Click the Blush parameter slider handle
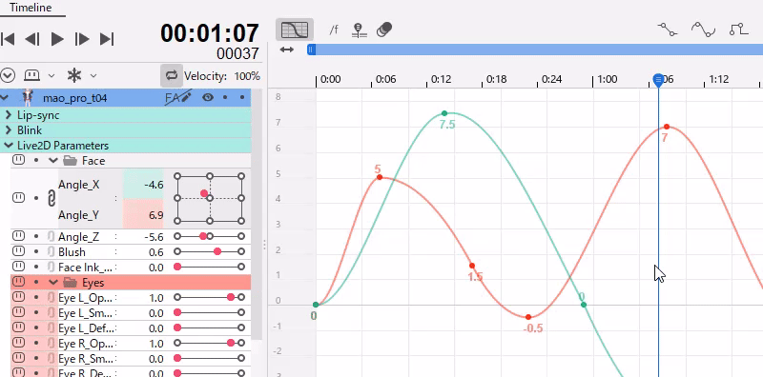 (217, 251)
